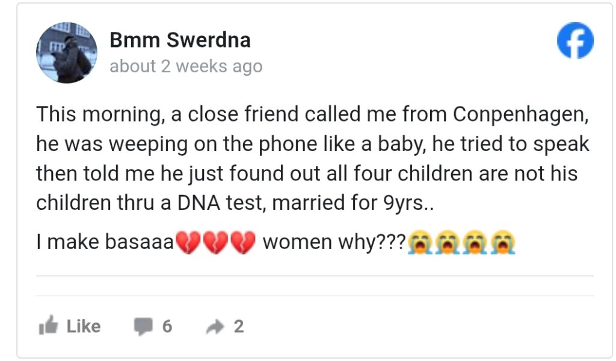Click the Facebook logo icon
616x361 pixels.
(575, 42)
